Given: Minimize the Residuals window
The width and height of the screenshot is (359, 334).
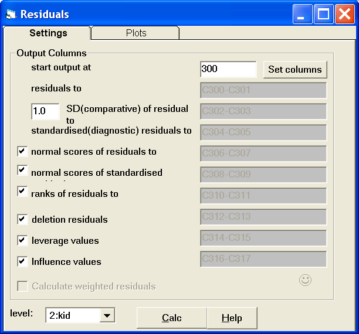Looking at the screenshot, I should (302, 14).
